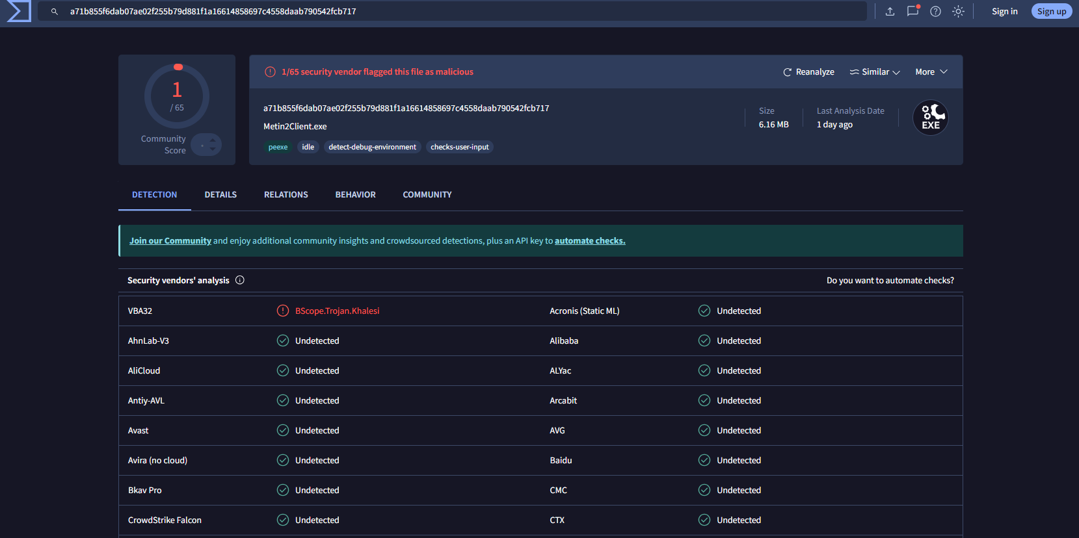Screen dimensions: 1079x538
Task: Click the check icon in Bkav Pro row
Action: (x=283, y=490)
